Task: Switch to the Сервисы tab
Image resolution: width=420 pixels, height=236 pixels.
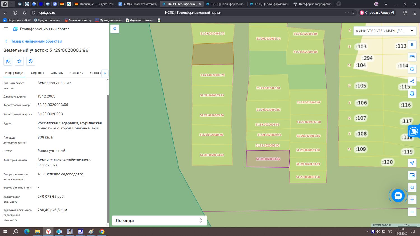Action: 37,73
